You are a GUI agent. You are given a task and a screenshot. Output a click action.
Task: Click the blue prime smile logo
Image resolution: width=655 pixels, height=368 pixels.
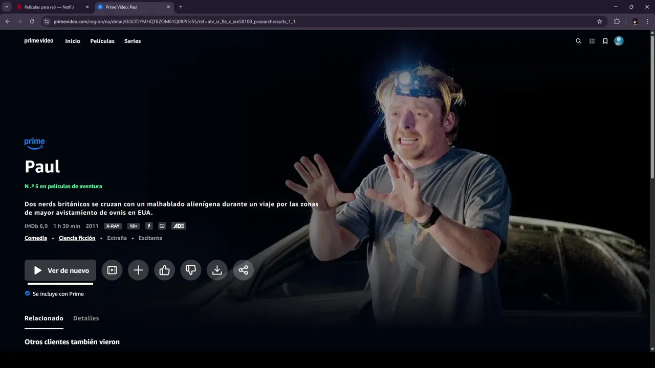pyautogui.click(x=34, y=144)
